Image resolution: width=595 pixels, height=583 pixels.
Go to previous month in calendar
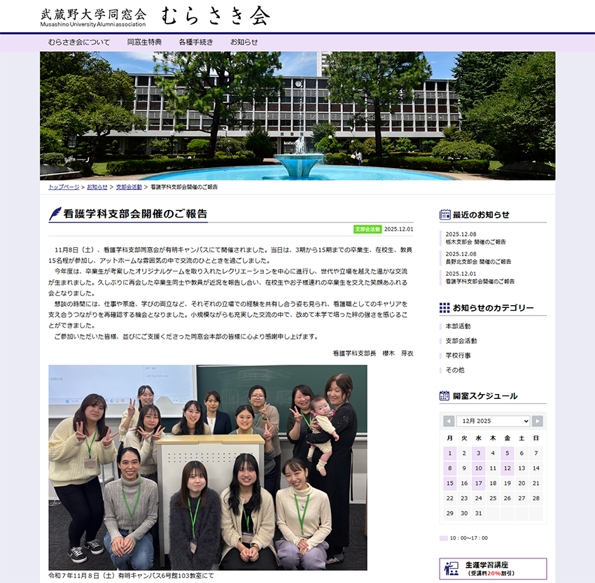(449, 421)
